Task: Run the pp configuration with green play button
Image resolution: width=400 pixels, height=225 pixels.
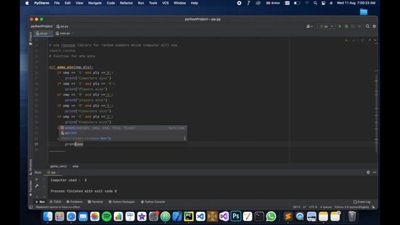Action: pos(340,26)
